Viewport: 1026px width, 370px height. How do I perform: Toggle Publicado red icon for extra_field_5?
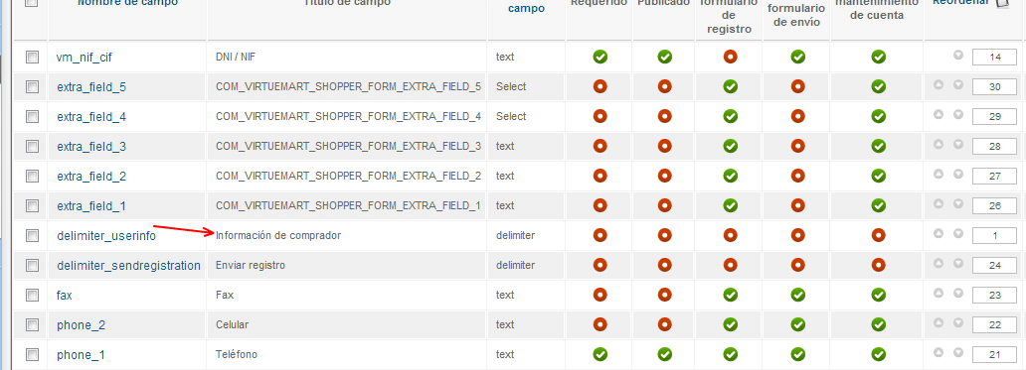tap(665, 86)
